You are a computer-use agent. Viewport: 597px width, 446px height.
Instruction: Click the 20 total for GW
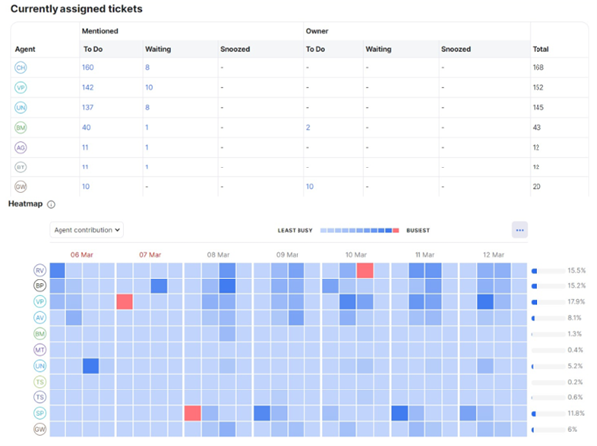[x=537, y=187]
